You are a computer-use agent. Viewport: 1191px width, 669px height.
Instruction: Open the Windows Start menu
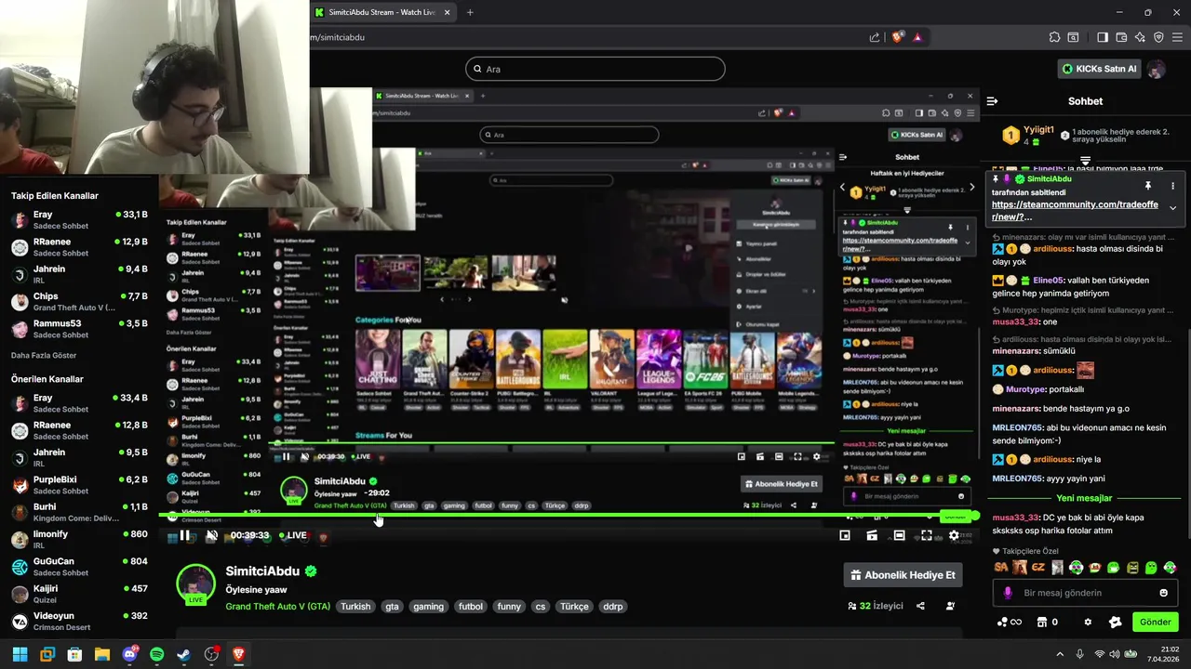coord(20,654)
